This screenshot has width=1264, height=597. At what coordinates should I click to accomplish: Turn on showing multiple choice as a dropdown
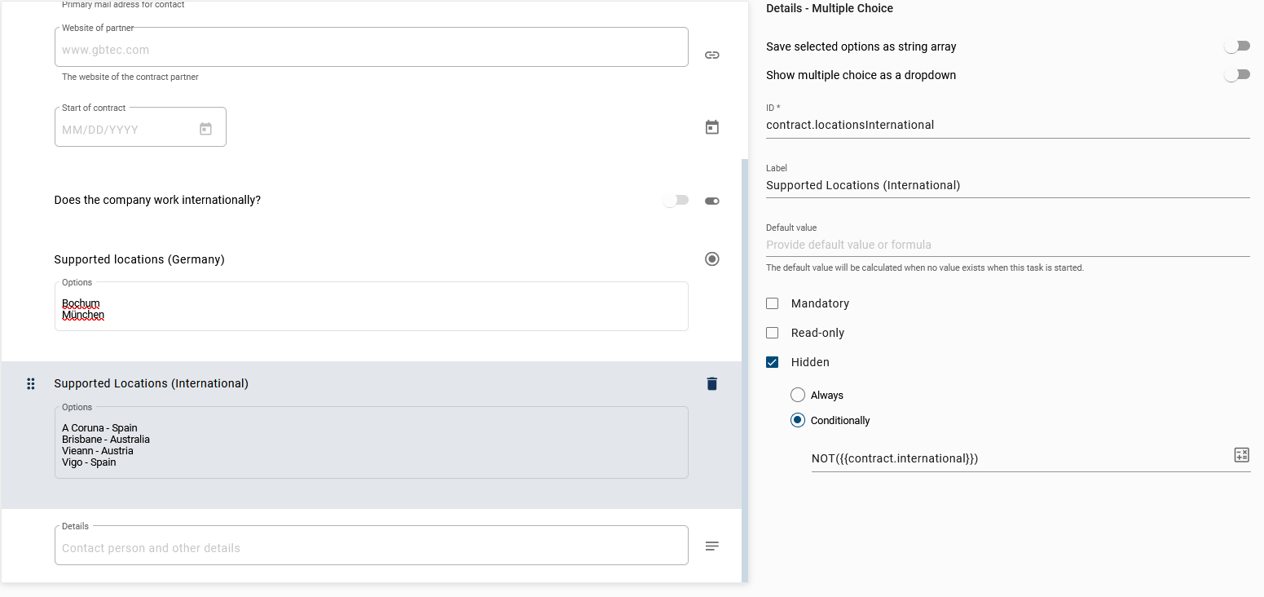pyautogui.click(x=1237, y=74)
